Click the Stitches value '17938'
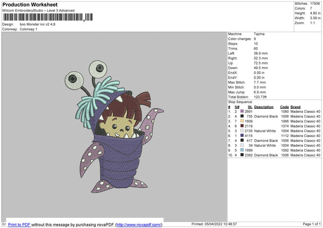 (x=315, y=4)
